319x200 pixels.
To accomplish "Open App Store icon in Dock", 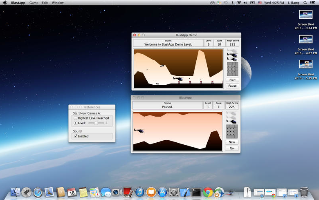I will click(x=162, y=192).
